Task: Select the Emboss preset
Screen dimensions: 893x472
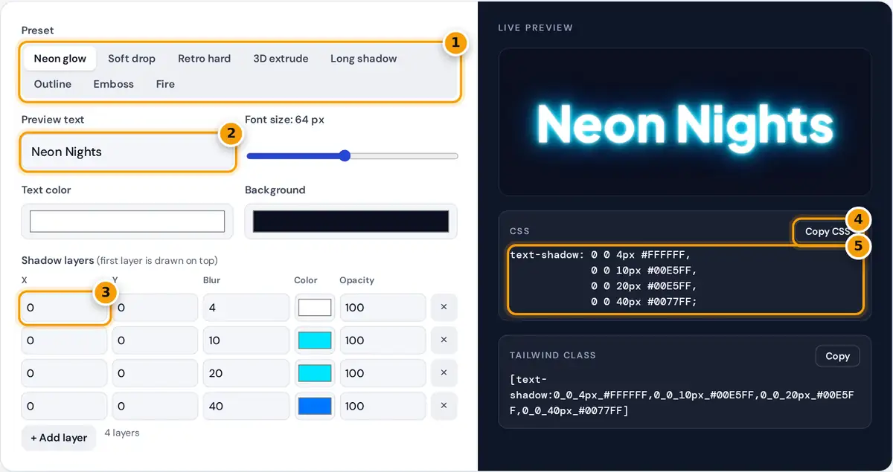Action: (x=114, y=84)
